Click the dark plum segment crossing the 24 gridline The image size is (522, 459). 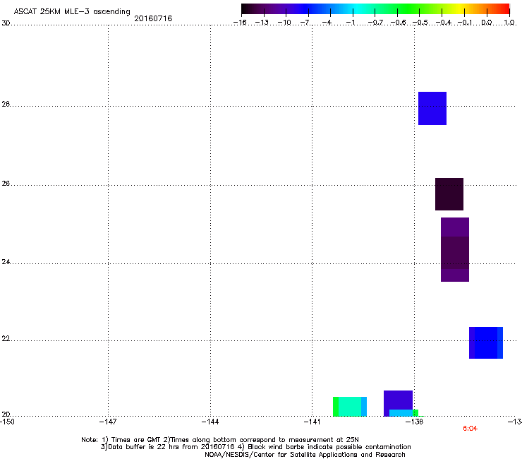pyautogui.click(x=455, y=253)
